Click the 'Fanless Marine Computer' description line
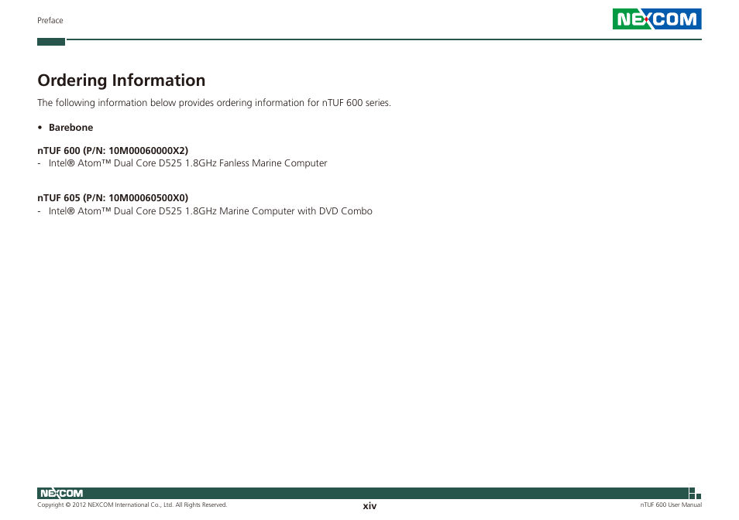The height and width of the screenshot is (520, 739). 182,163
